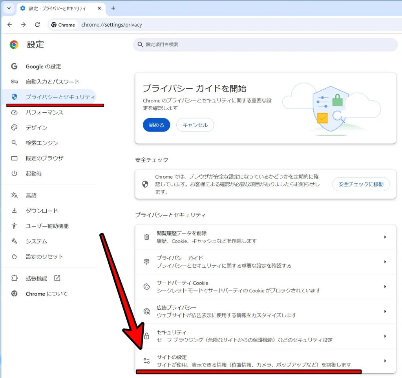The image size is (402, 378).
Task: Click the 検索エンジン magnifier icon
Action: point(14,142)
